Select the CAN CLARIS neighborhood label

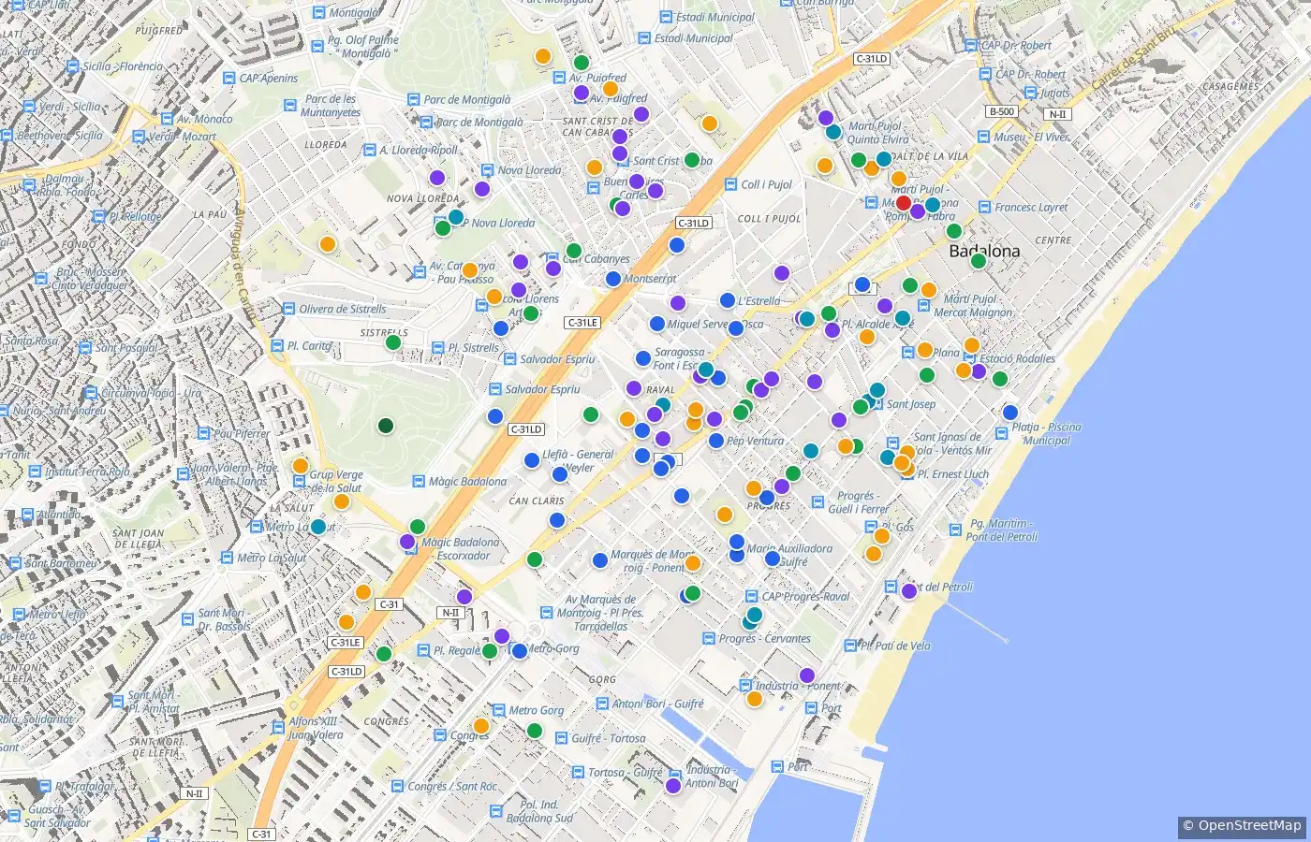537,501
